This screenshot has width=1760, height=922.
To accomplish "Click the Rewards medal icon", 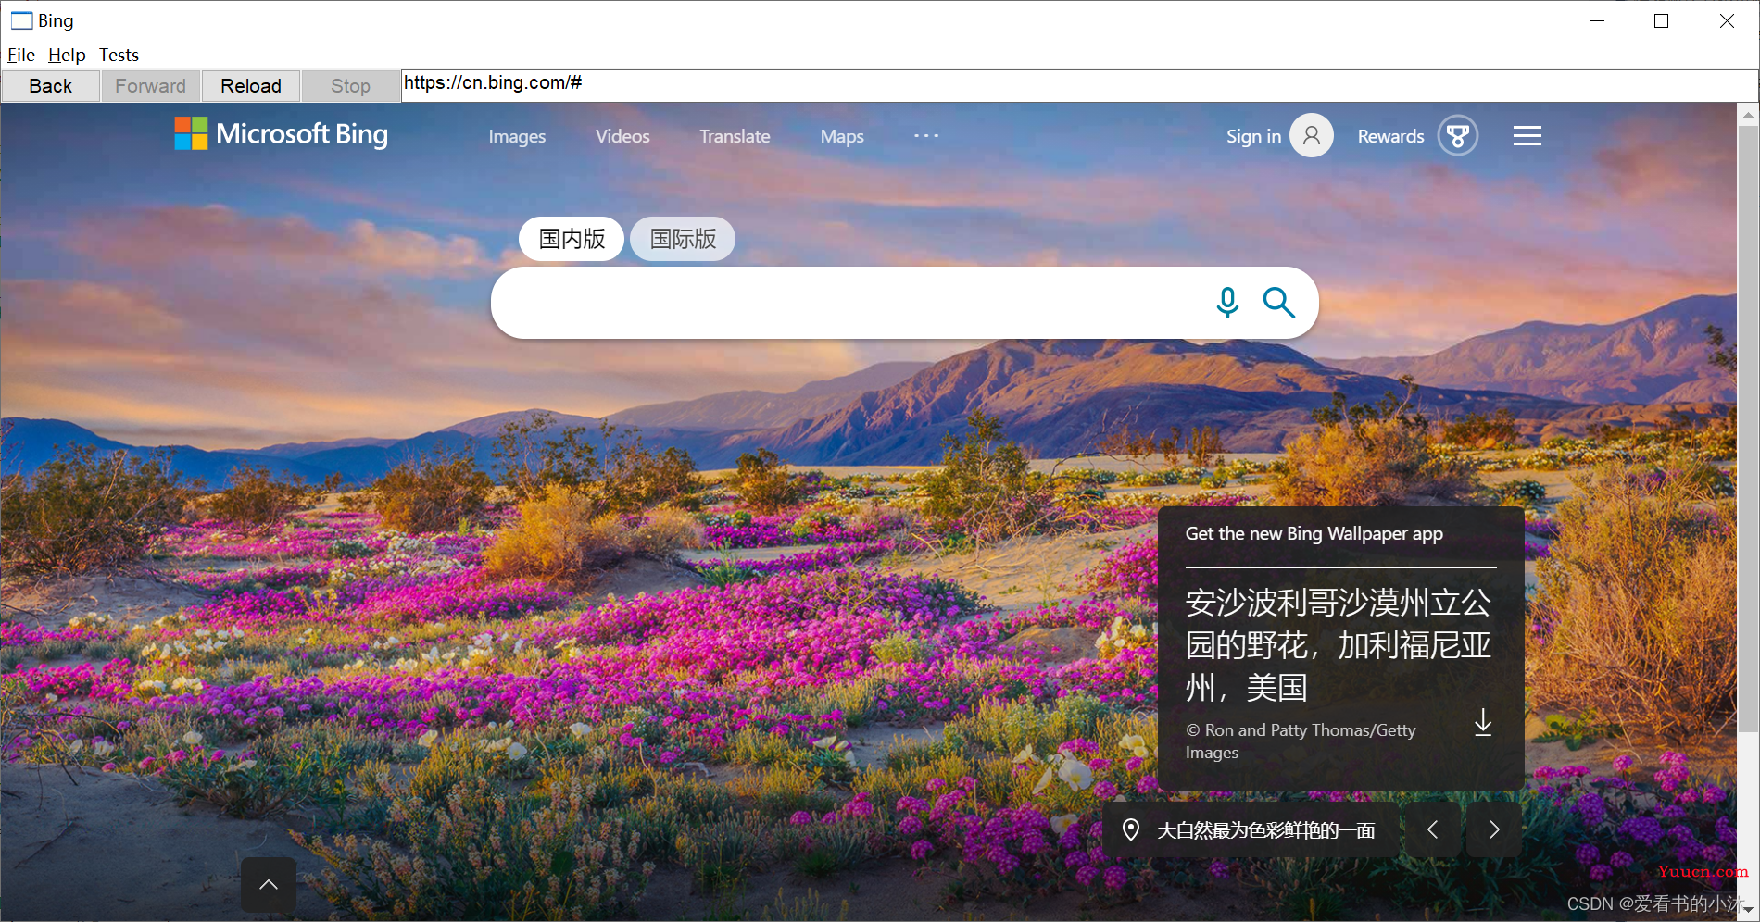I will click(1458, 135).
